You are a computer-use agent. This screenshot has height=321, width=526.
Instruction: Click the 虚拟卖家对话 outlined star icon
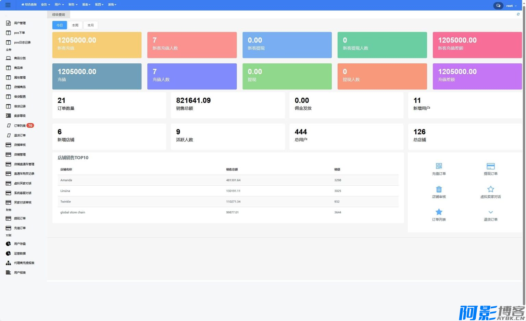pos(490,189)
